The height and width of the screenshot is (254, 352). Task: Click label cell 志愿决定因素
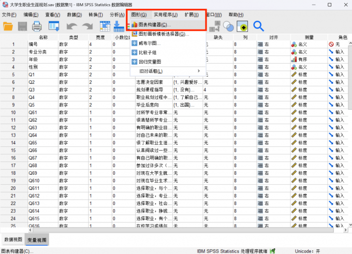coord(154,82)
